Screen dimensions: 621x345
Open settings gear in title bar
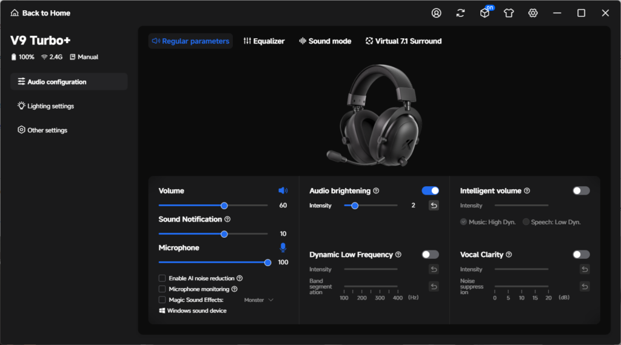532,13
